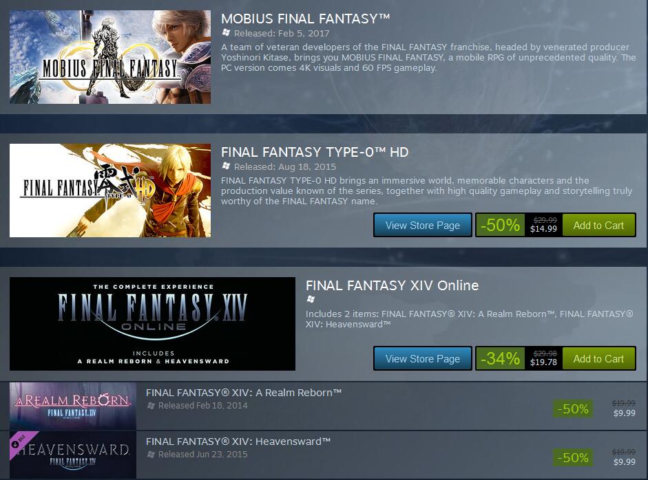The width and height of the screenshot is (648, 480).
Task: Click Windows icon beside Mobius release date
Action: 226,32
